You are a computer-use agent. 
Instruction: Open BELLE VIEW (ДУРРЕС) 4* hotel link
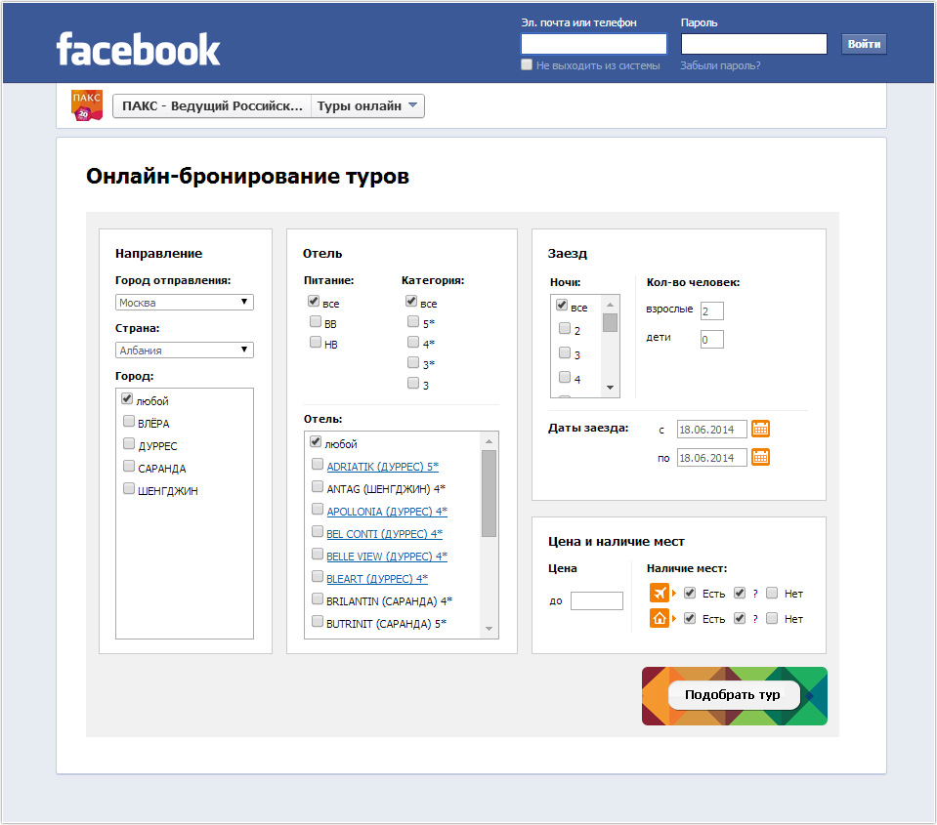tap(387, 557)
